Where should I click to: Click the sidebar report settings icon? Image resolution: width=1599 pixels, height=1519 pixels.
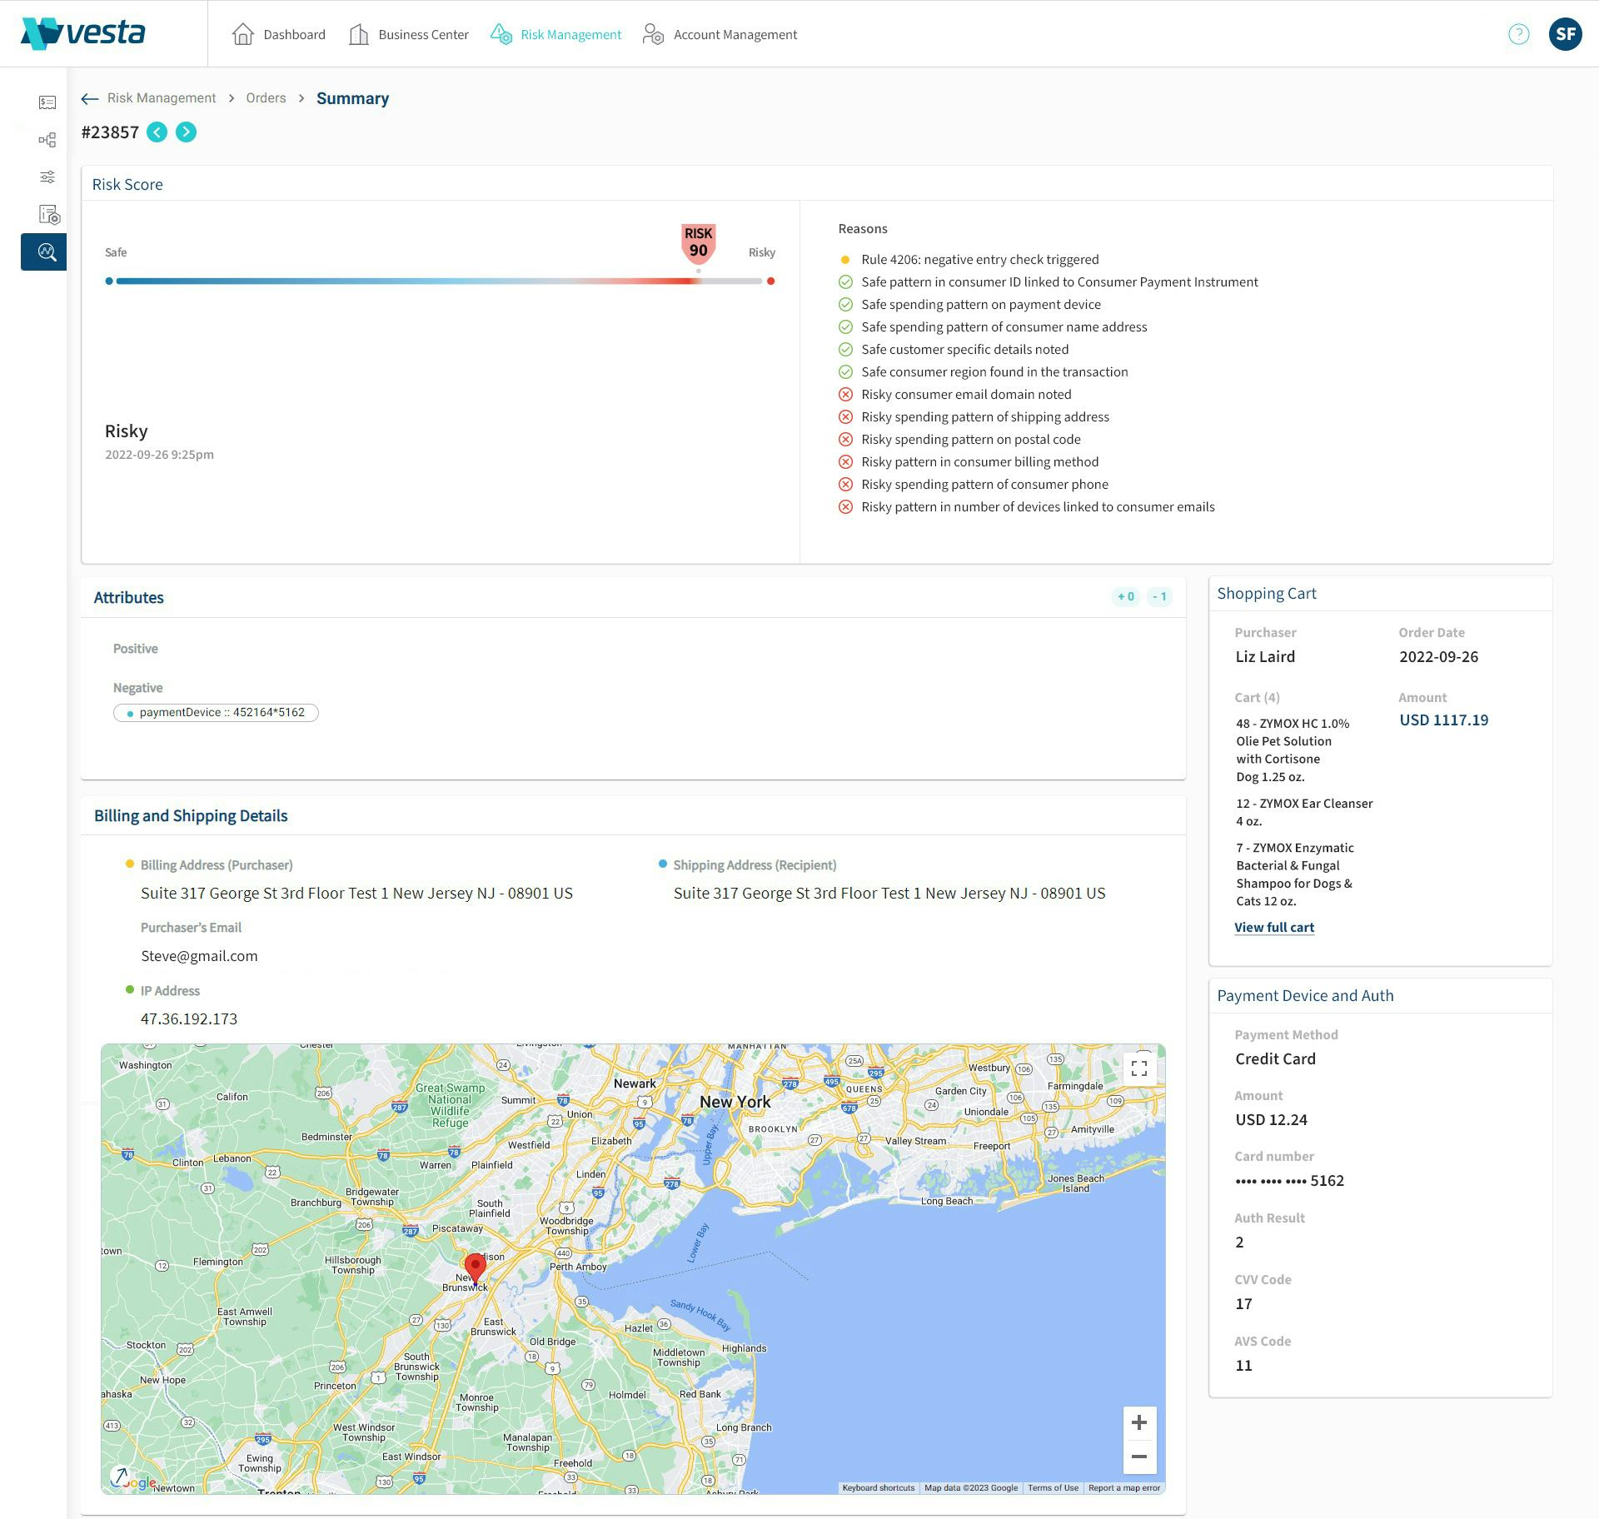[x=49, y=215]
